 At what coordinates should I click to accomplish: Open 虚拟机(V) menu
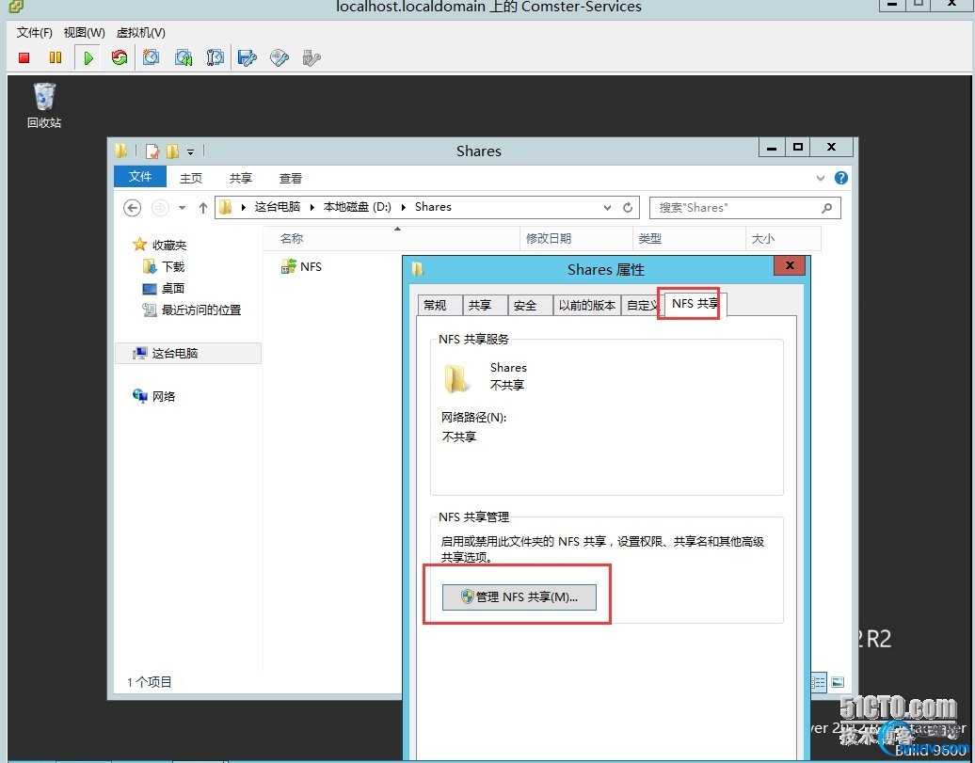141,32
